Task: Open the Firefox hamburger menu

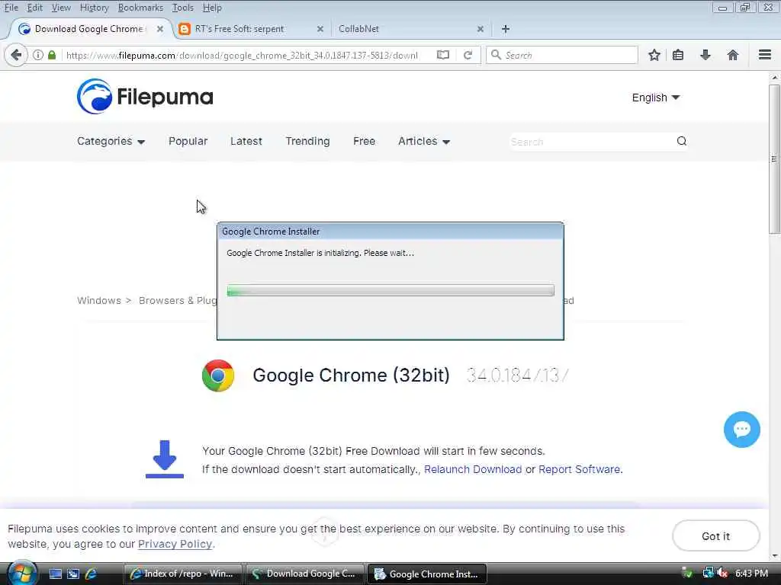Action: [x=764, y=55]
